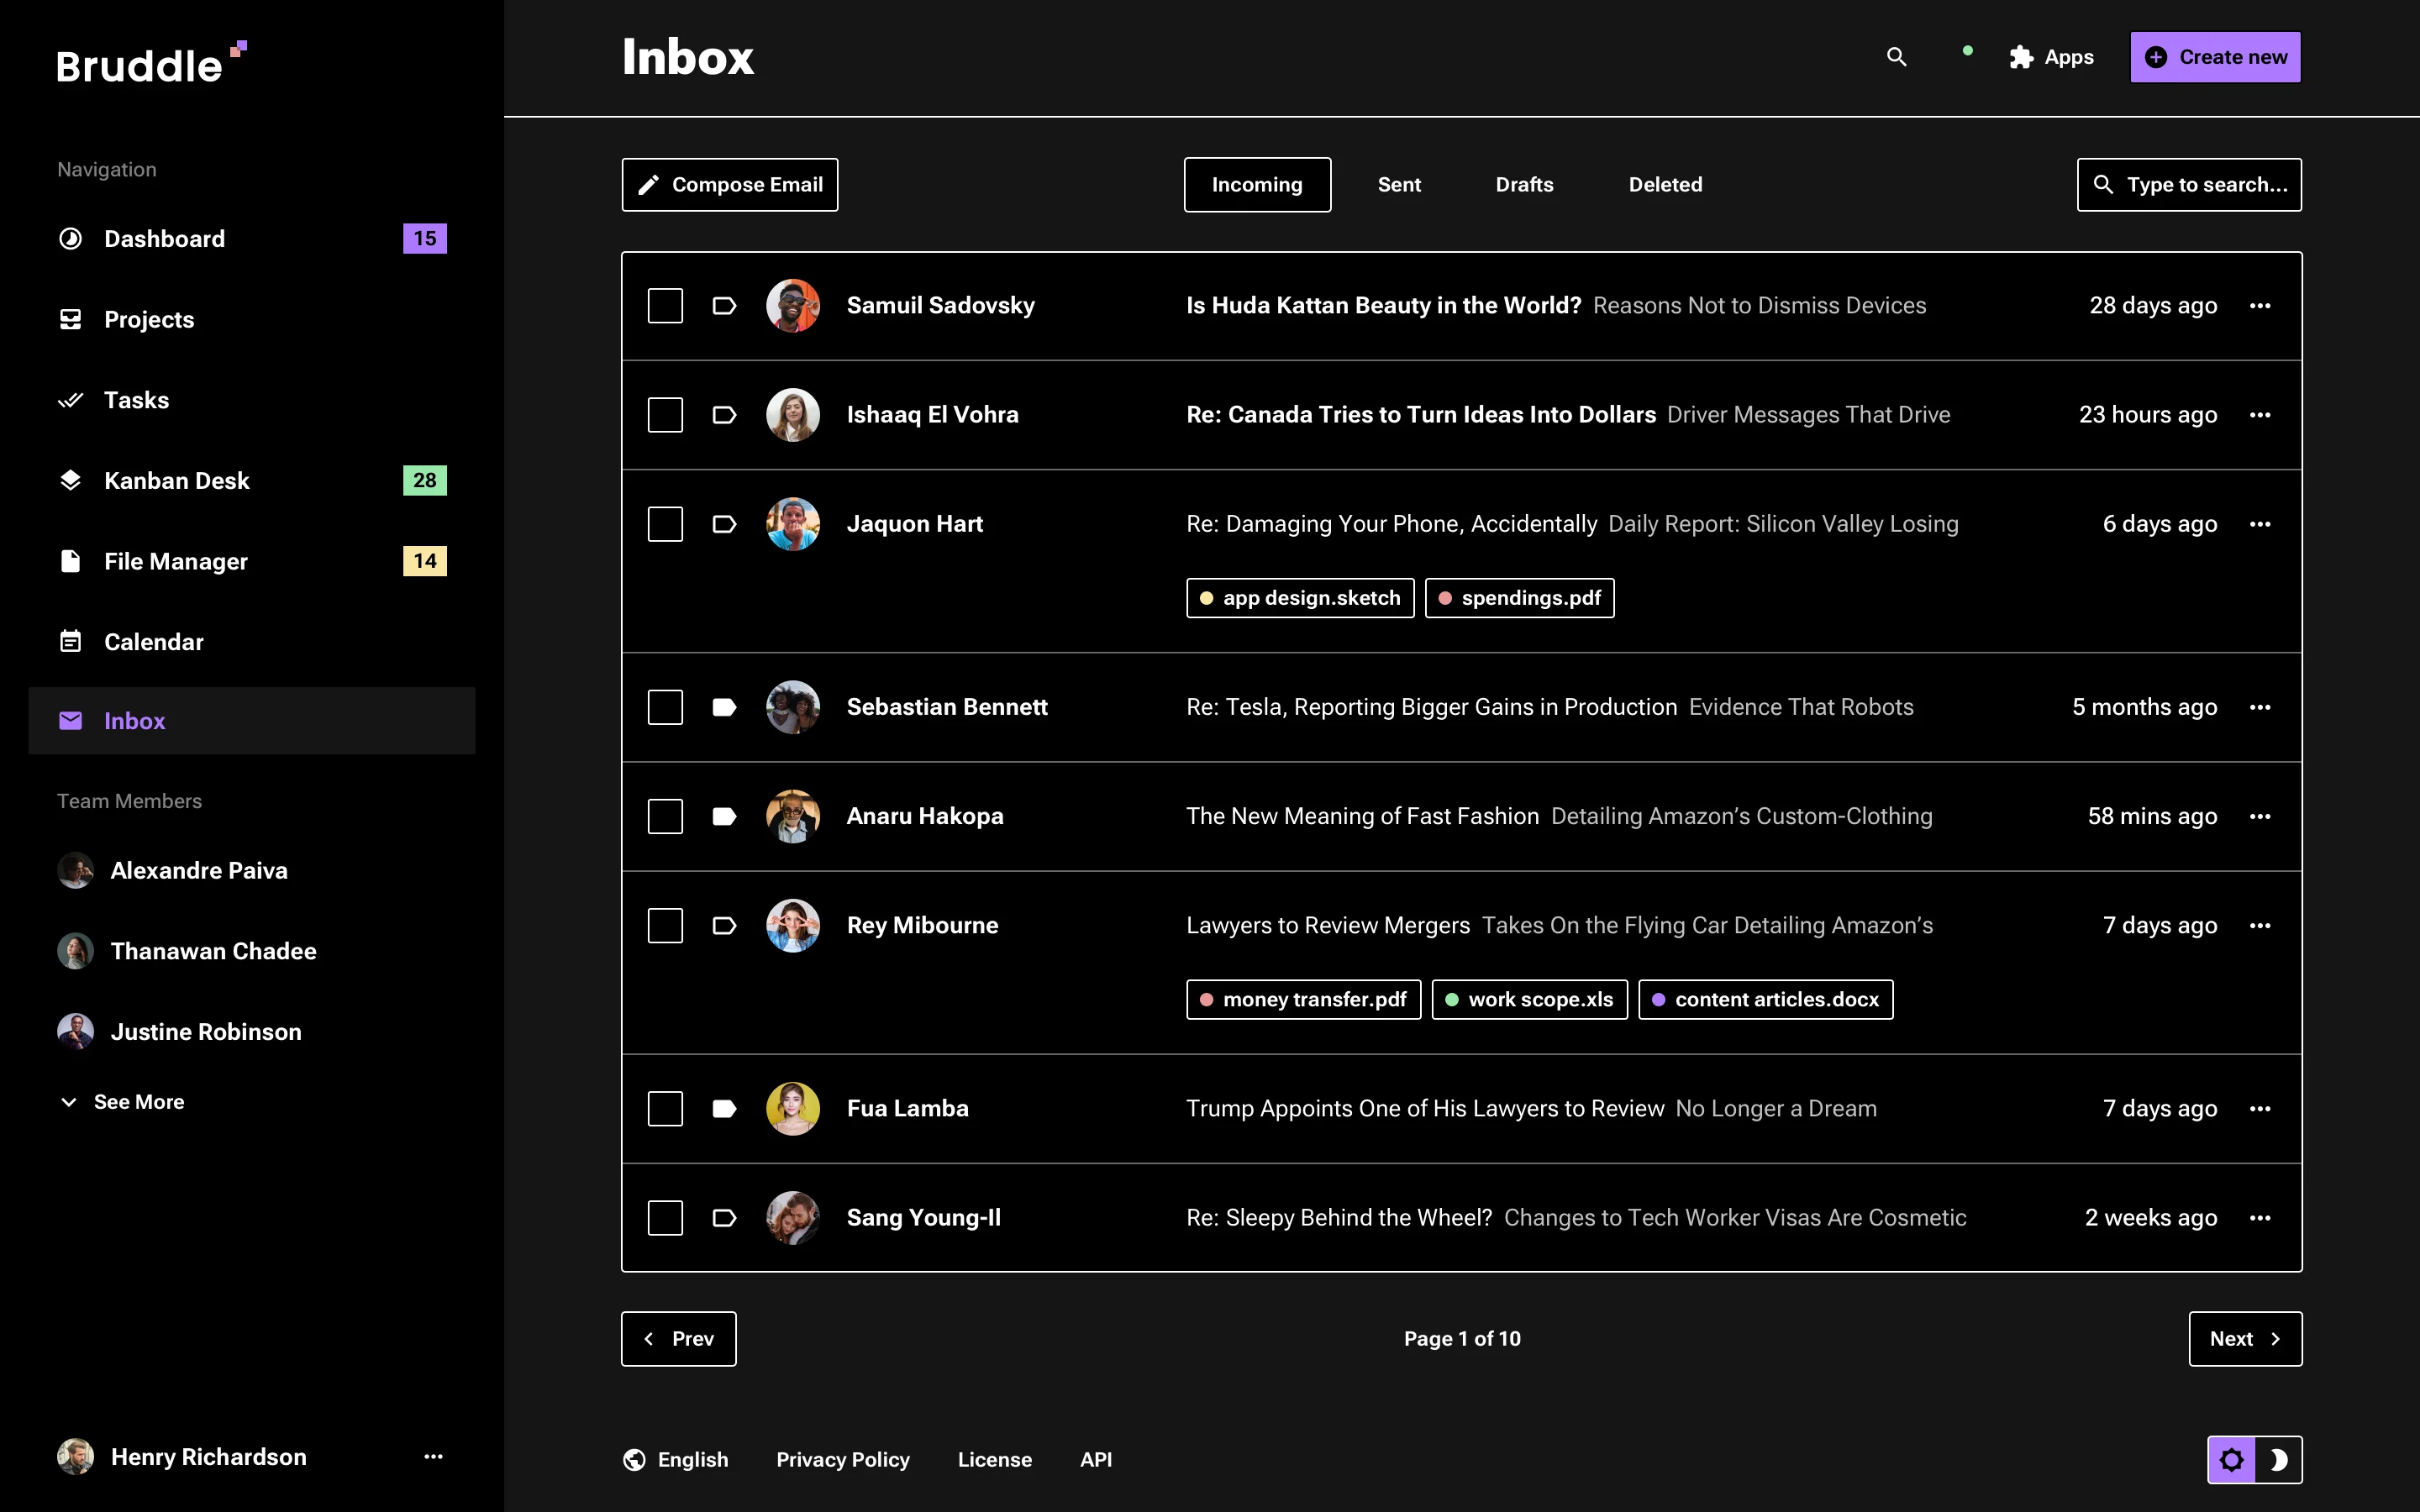Viewport: 2420px width, 1512px height.
Task: Open the Drafts mail view
Action: click(x=1524, y=184)
